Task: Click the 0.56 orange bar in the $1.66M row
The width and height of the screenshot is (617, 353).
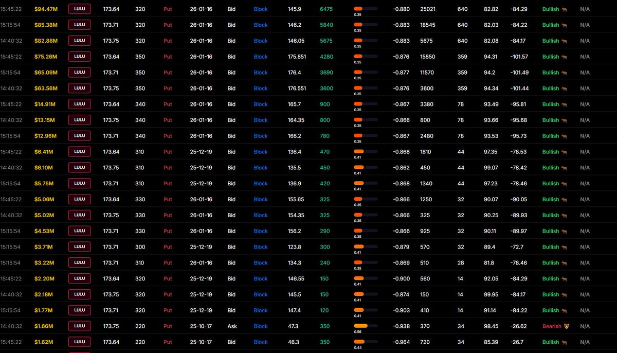Action: click(x=360, y=326)
